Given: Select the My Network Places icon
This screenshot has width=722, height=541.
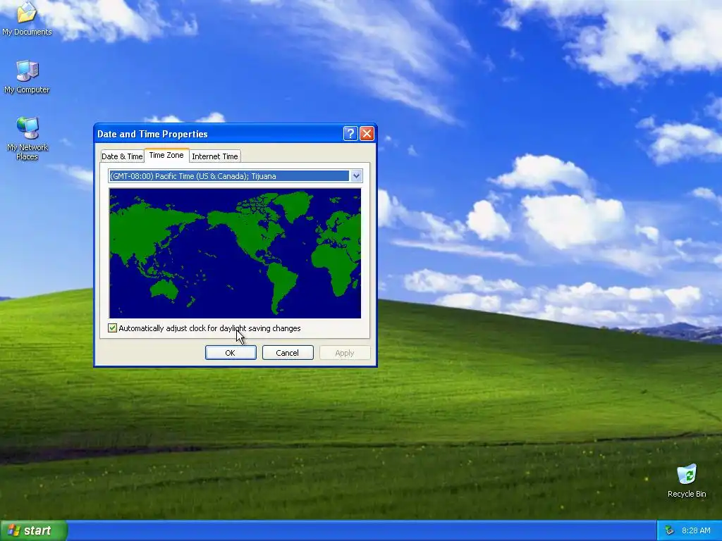Looking at the screenshot, I should point(27,138).
